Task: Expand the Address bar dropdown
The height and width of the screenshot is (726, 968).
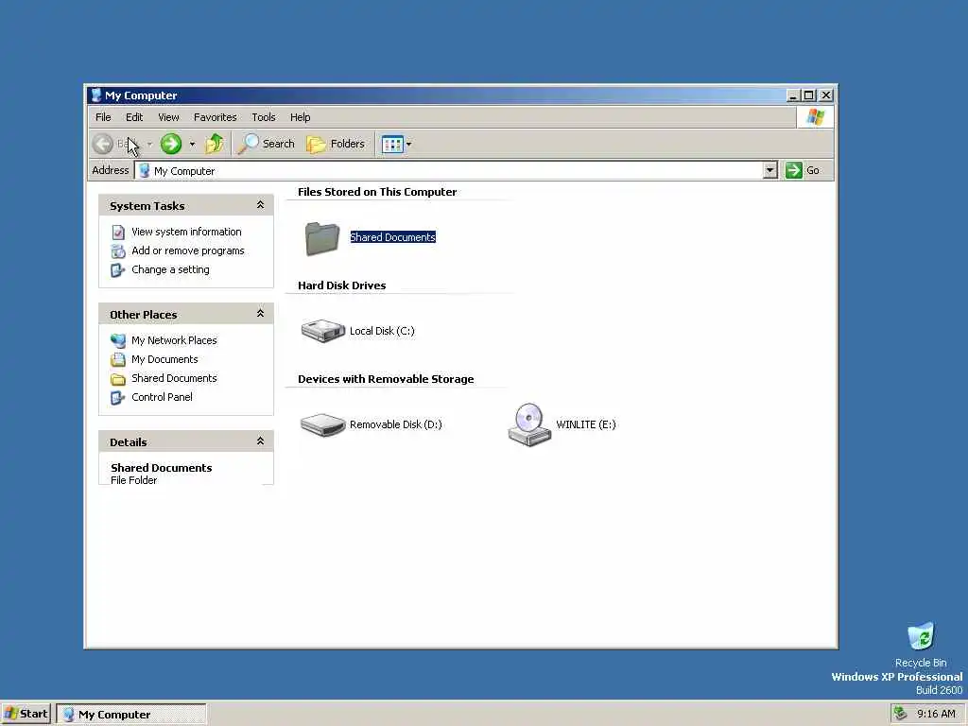Action: click(x=769, y=170)
